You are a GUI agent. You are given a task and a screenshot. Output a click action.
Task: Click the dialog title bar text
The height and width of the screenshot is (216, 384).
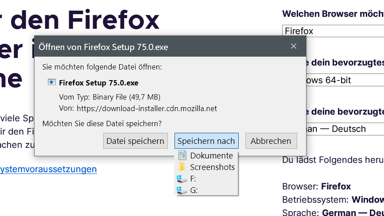103,47
